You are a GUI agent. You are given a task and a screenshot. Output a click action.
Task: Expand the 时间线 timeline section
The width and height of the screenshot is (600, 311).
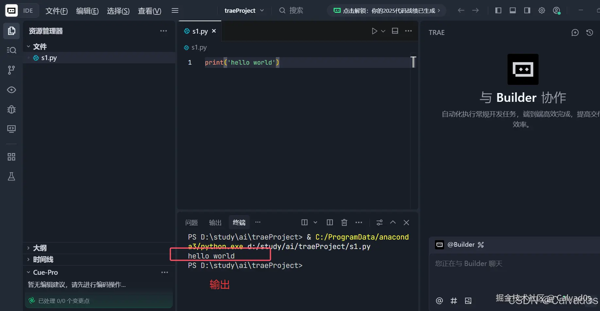point(28,259)
